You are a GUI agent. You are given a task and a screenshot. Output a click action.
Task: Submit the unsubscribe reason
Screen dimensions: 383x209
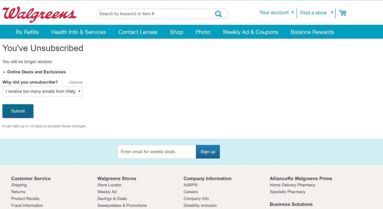18,111
